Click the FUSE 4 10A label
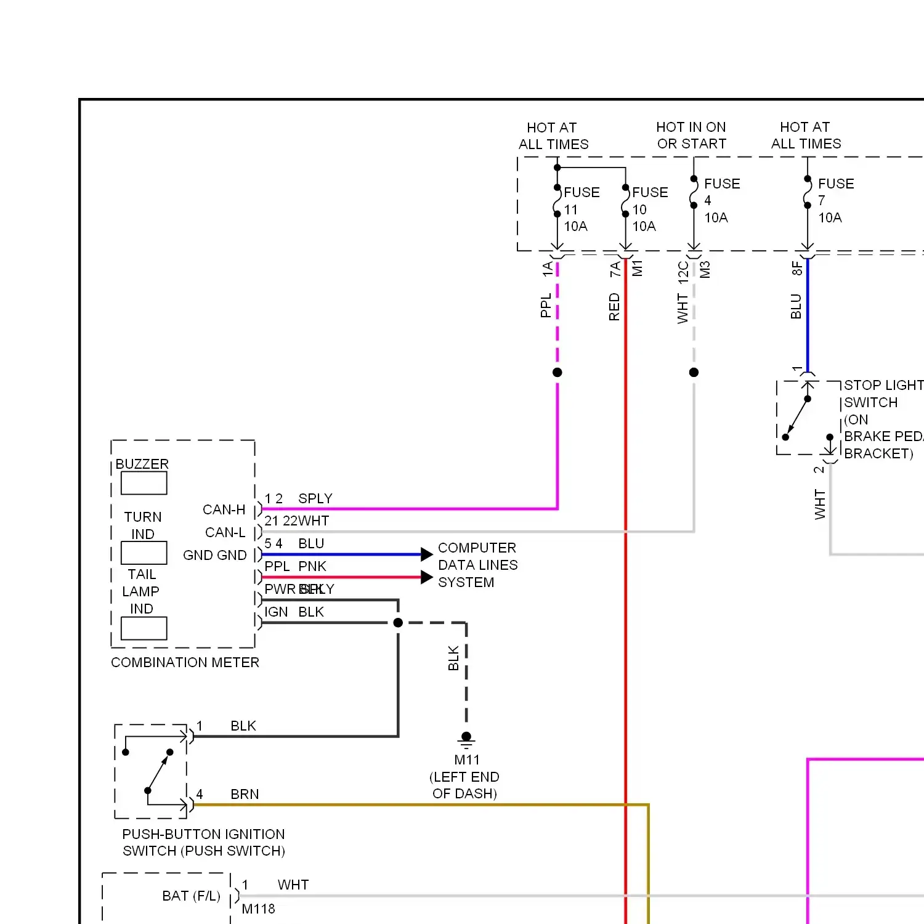924x924 pixels. pos(722,201)
